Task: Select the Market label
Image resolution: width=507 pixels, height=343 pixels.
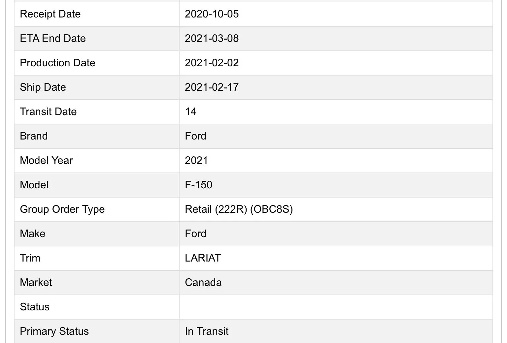Action: click(x=36, y=283)
